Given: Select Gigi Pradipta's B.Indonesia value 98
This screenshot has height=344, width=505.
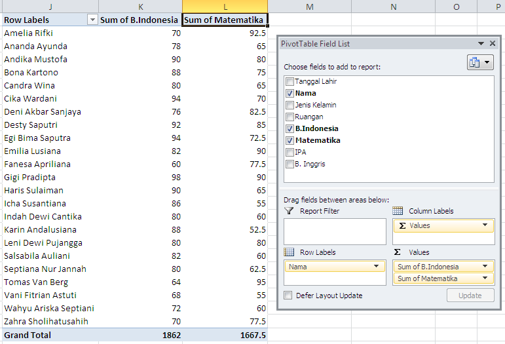Looking at the screenshot, I should pyautogui.click(x=140, y=177).
